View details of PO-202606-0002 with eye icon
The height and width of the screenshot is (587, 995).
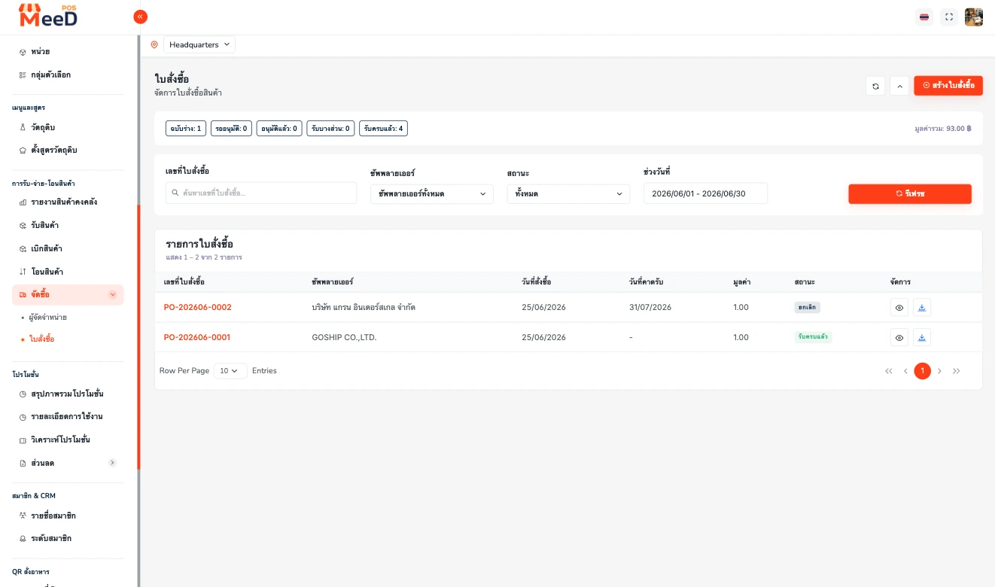(899, 307)
